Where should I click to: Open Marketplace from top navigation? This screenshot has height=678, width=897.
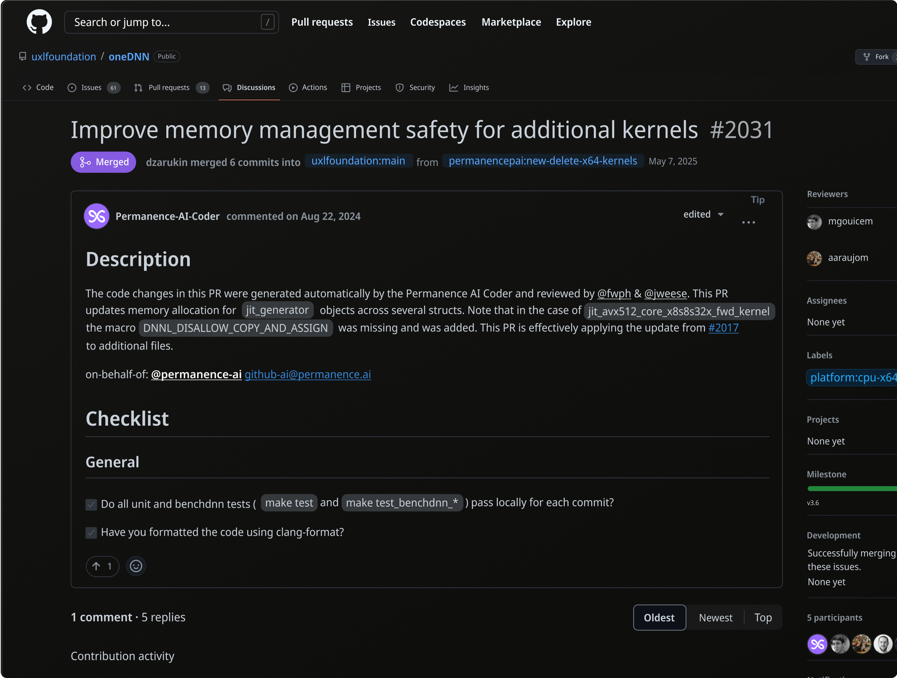[511, 22]
